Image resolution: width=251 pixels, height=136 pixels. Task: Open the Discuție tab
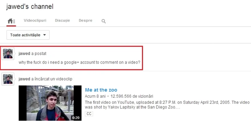tap(62, 20)
